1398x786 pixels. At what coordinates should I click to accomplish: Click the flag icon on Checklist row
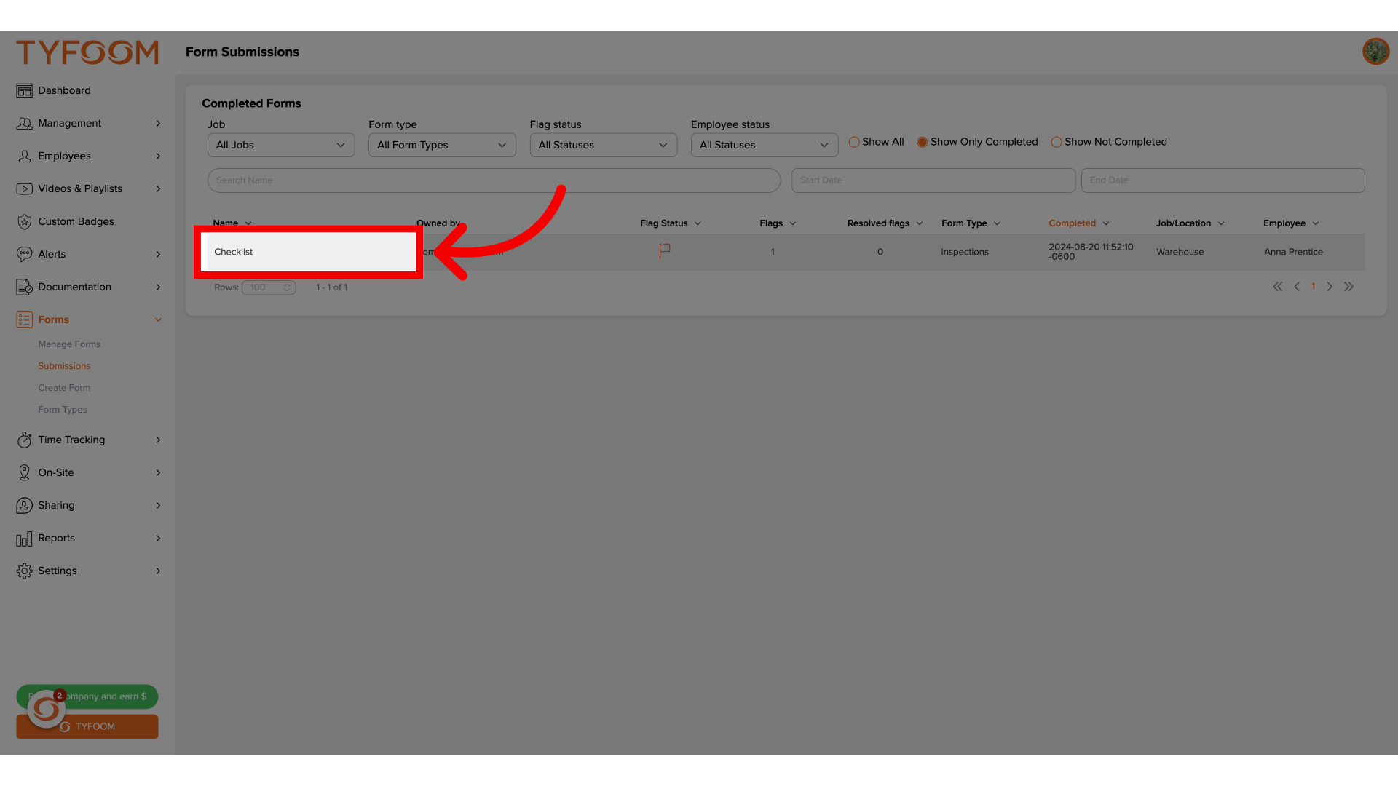665,250
